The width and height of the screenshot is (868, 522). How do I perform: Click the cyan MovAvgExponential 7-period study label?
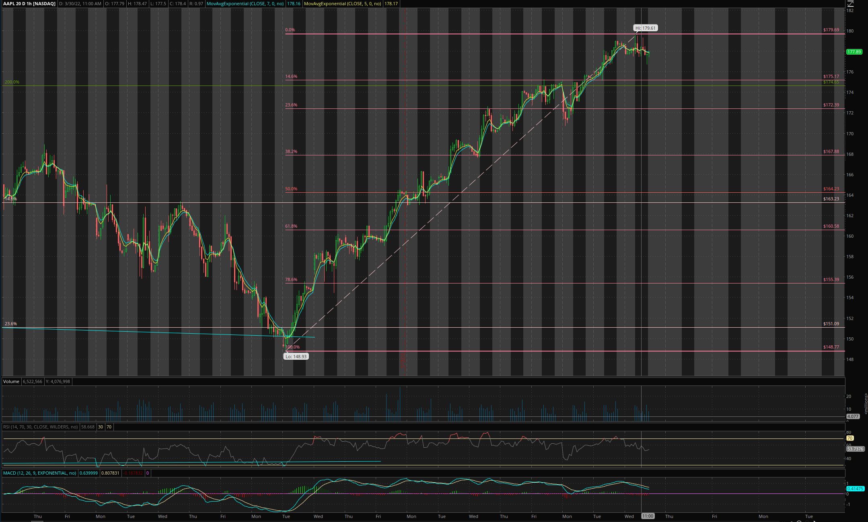click(245, 4)
